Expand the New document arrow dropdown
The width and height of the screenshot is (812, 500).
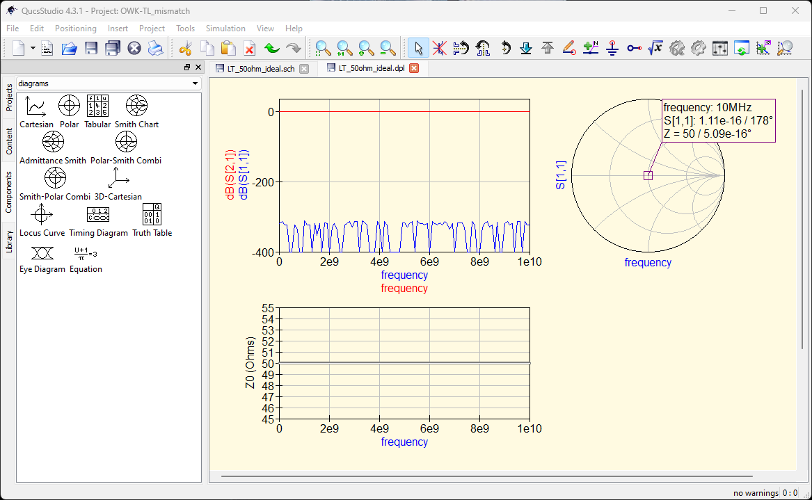coord(33,48)
